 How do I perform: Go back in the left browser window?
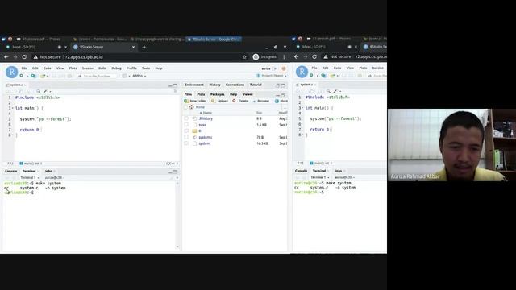6,57
